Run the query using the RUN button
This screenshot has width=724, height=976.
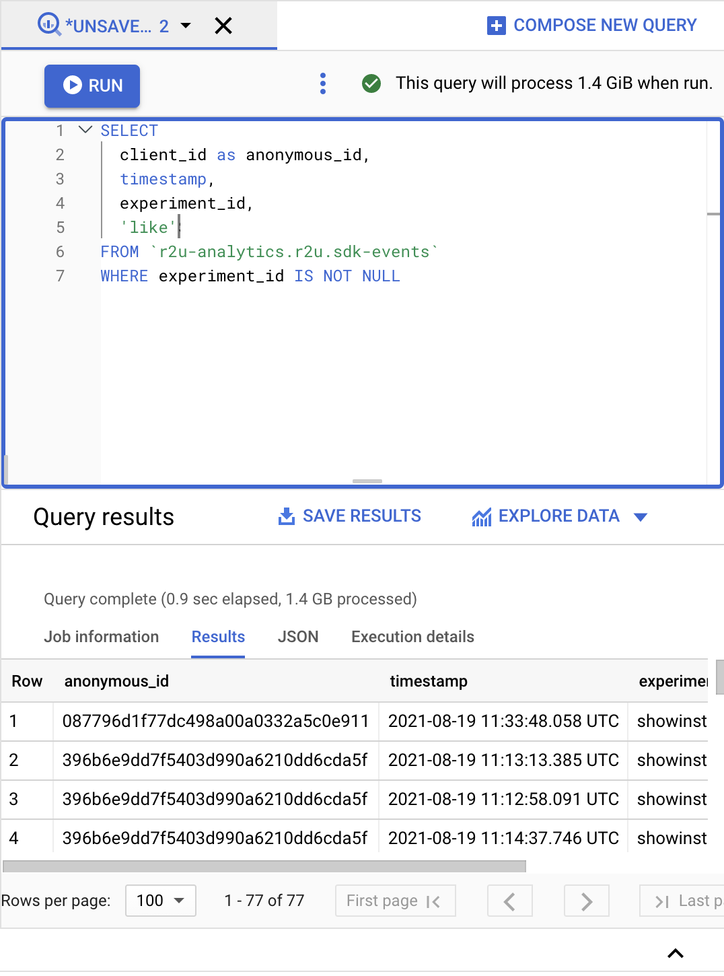[x=92, y=86]
